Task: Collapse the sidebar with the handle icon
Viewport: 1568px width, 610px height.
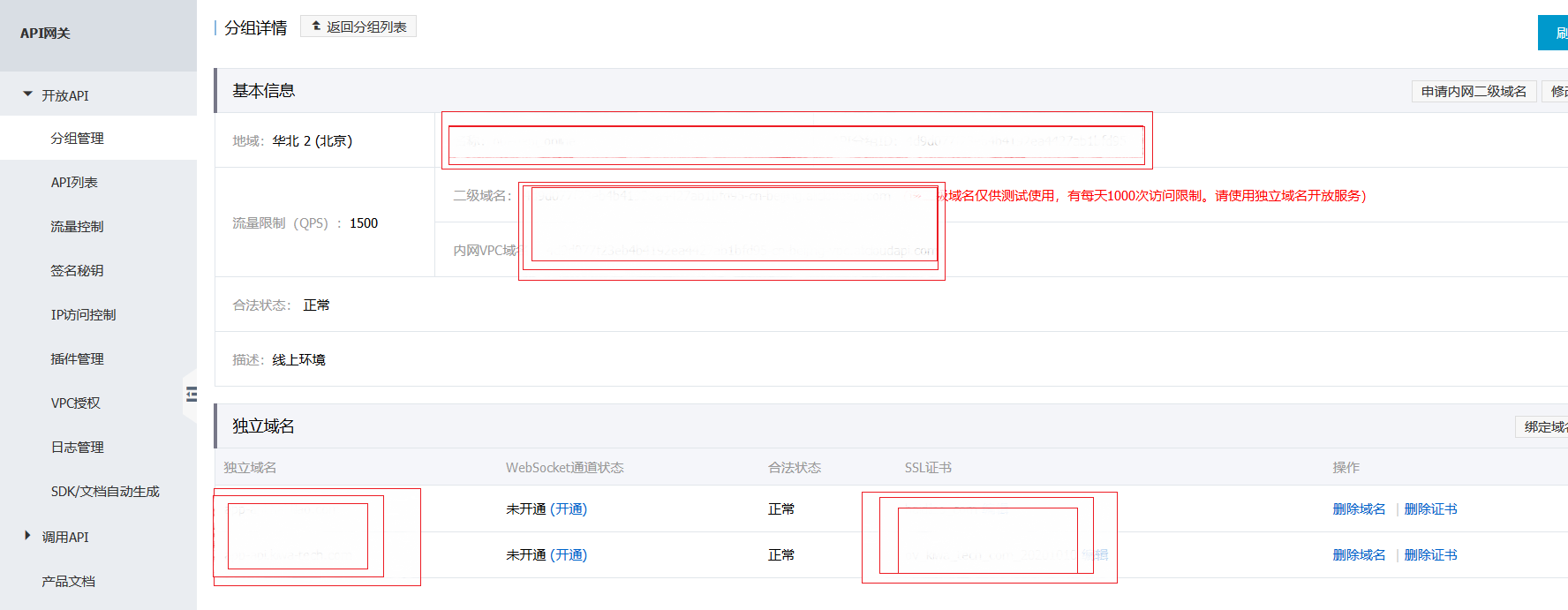Action: pyautogui.click(x=191, y=395)
